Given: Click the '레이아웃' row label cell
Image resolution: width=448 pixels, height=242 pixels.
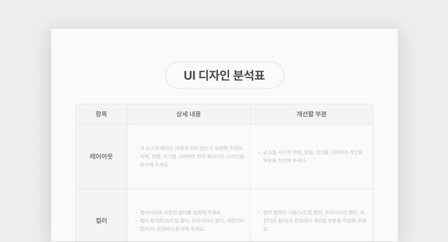Looking at the screenshot, I should [101, 156].
